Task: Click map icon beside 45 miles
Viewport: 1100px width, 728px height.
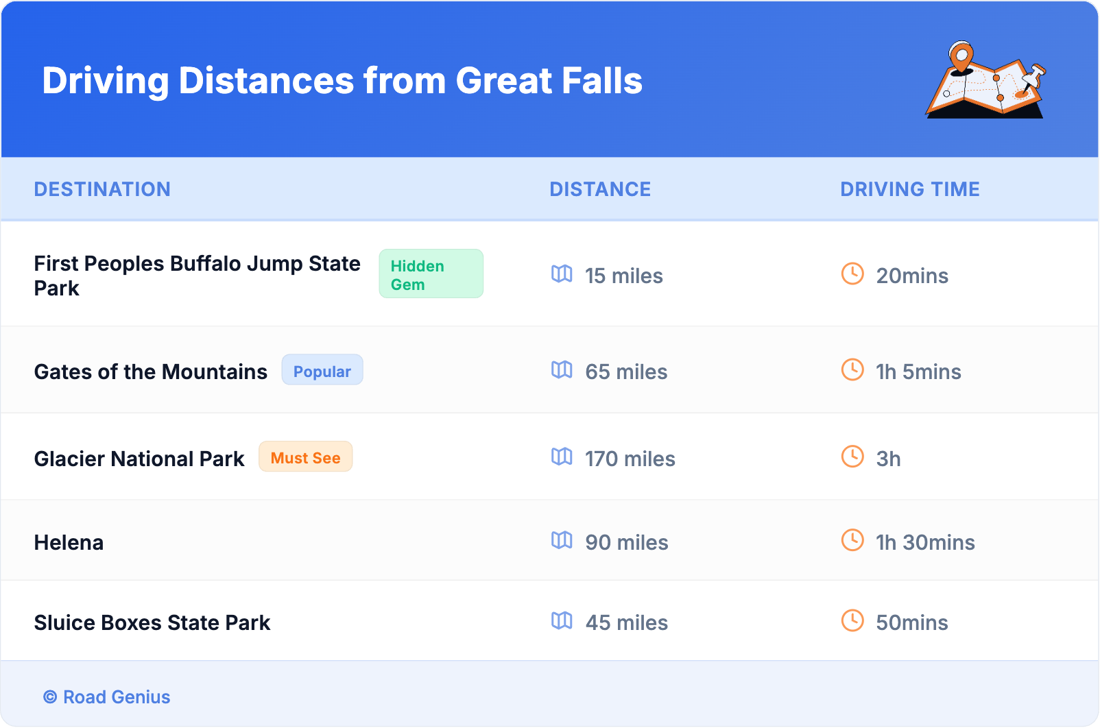Action: [562, 621]
